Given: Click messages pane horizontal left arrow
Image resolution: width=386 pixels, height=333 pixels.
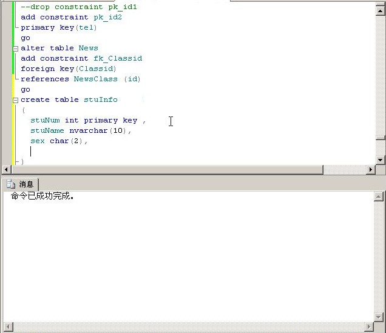Looking at the screenshot, I should tap(8, 327).
